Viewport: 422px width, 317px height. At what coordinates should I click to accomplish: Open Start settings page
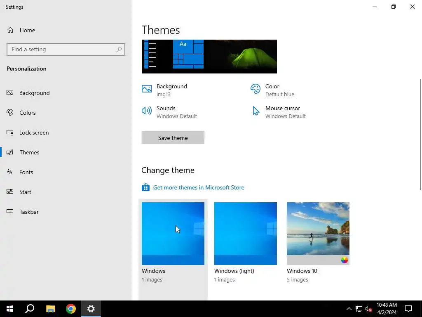click(66, 192)
